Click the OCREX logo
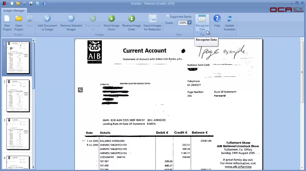Viewport: 306px width, 171px height. [287, 9]
